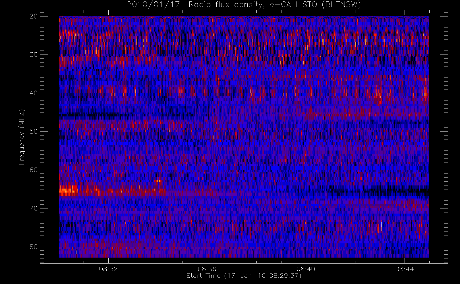Click the 'Frequency (MHZ)' axis label
This screenshot has height=284, width=460.
pos(22,137)
